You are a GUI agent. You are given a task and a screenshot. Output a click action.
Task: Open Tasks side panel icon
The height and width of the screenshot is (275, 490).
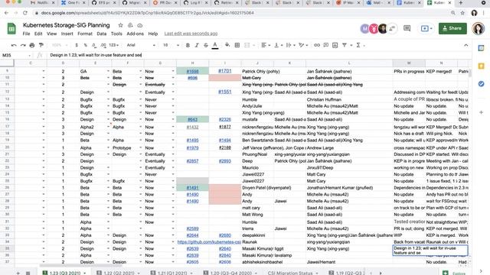481,83
